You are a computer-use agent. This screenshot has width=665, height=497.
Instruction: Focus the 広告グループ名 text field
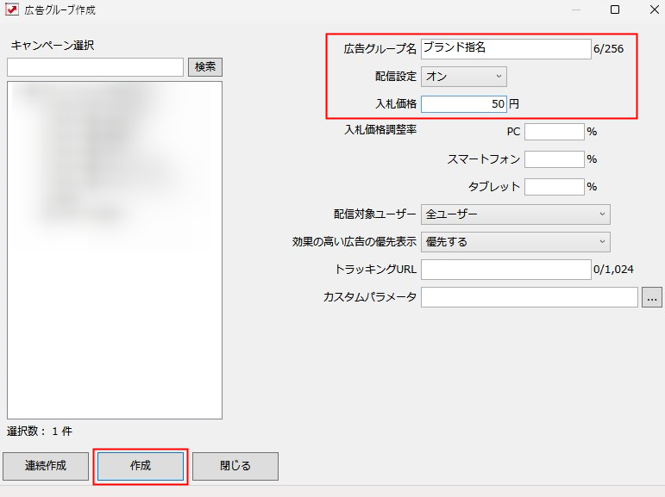505,49
